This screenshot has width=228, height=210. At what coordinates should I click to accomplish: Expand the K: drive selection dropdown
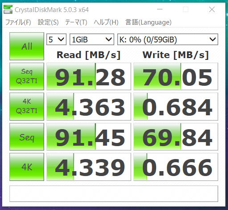tap(168, 39)
